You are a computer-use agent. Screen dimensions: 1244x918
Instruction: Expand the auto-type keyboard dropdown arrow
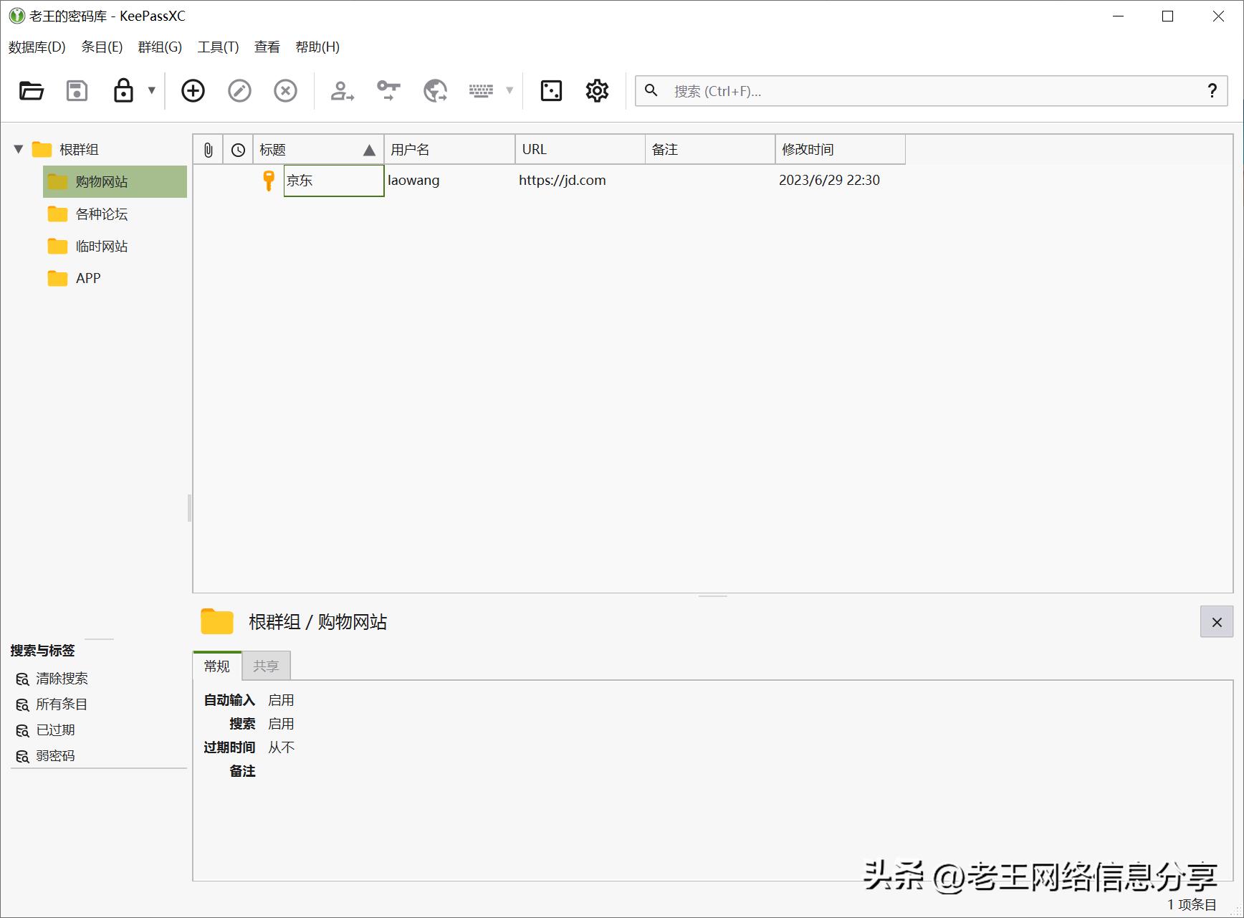click(x=509, y=90)
